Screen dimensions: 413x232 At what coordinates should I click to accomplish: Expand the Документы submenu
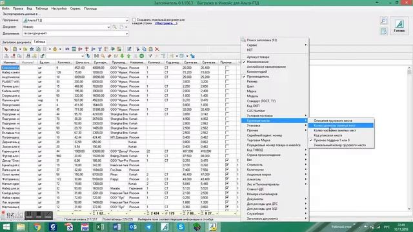[x=275, y=199]
